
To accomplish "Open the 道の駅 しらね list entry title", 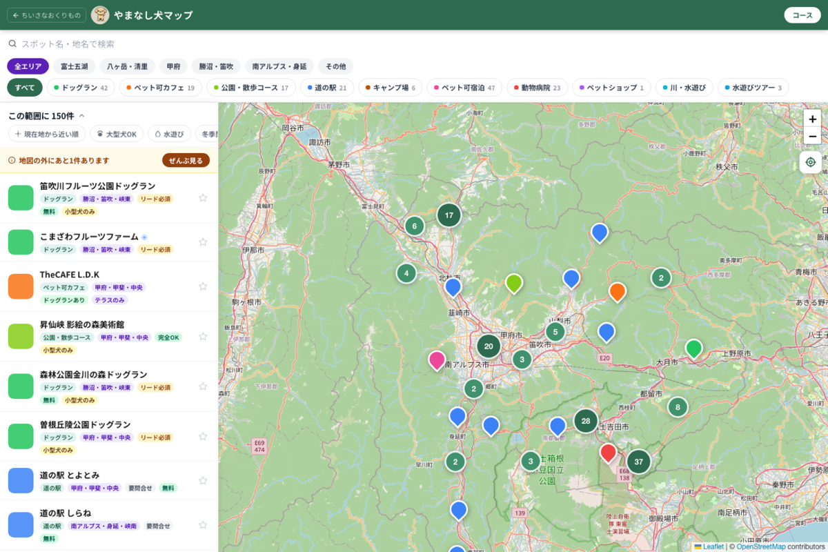I will tap(66, 513).
